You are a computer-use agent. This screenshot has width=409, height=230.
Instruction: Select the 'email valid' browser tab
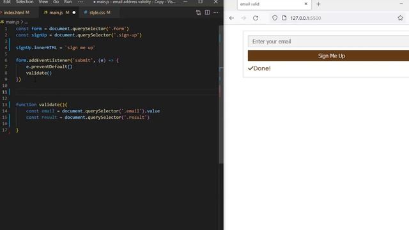274,4
